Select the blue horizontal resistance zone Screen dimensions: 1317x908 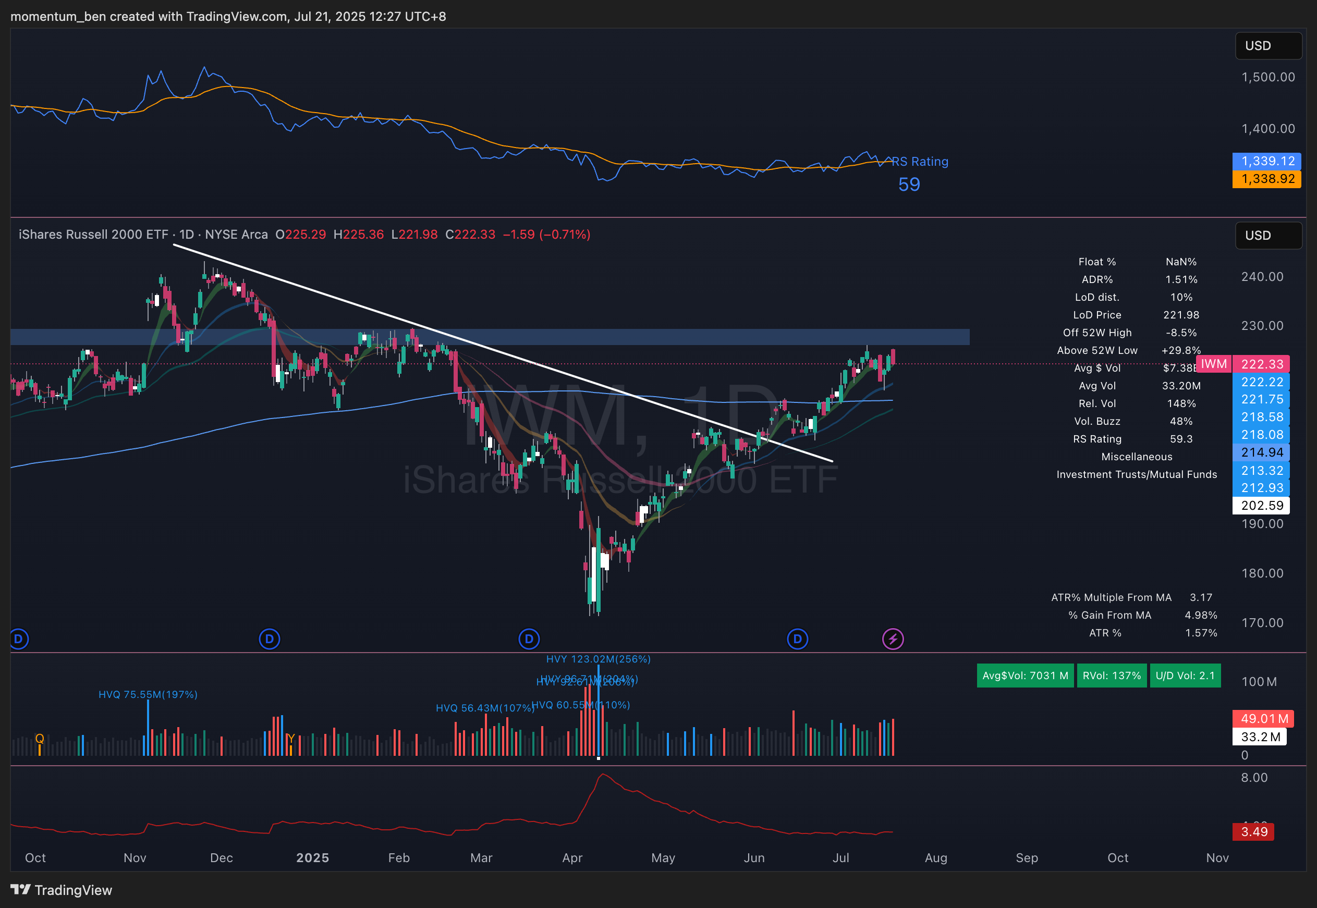pyautogui.click(x=682, y=337)
